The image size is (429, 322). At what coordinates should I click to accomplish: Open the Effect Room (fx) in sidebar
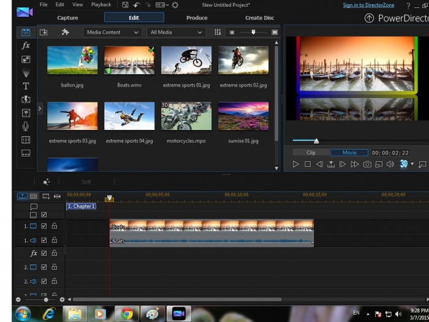[x=26, y=45]
